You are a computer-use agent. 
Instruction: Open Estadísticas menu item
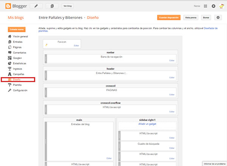pos(20,64)
